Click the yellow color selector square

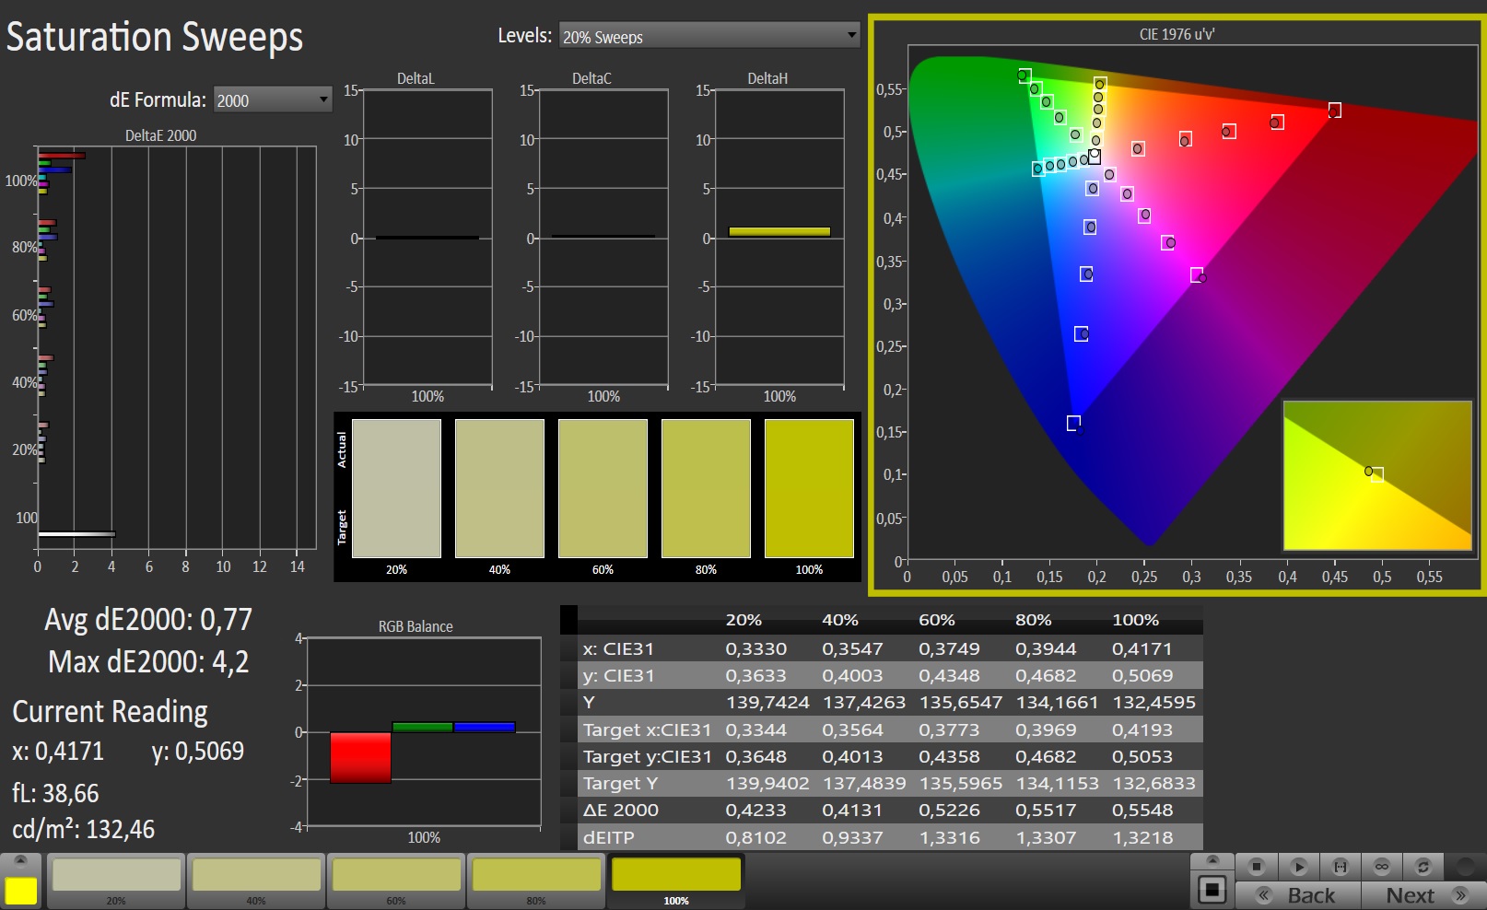pyautogui.click(x=20, y=891)
